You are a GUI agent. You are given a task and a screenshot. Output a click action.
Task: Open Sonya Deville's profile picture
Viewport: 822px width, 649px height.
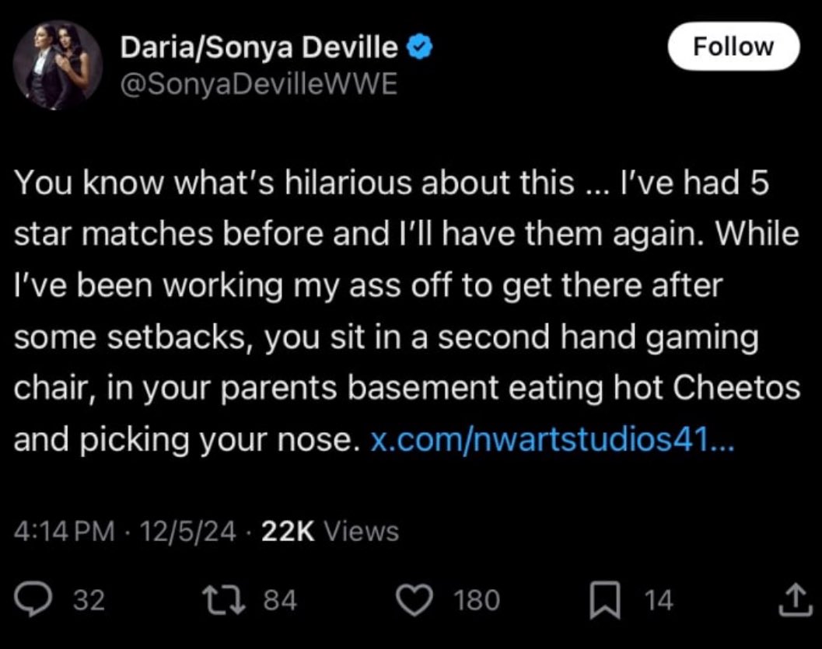point(57,65)
